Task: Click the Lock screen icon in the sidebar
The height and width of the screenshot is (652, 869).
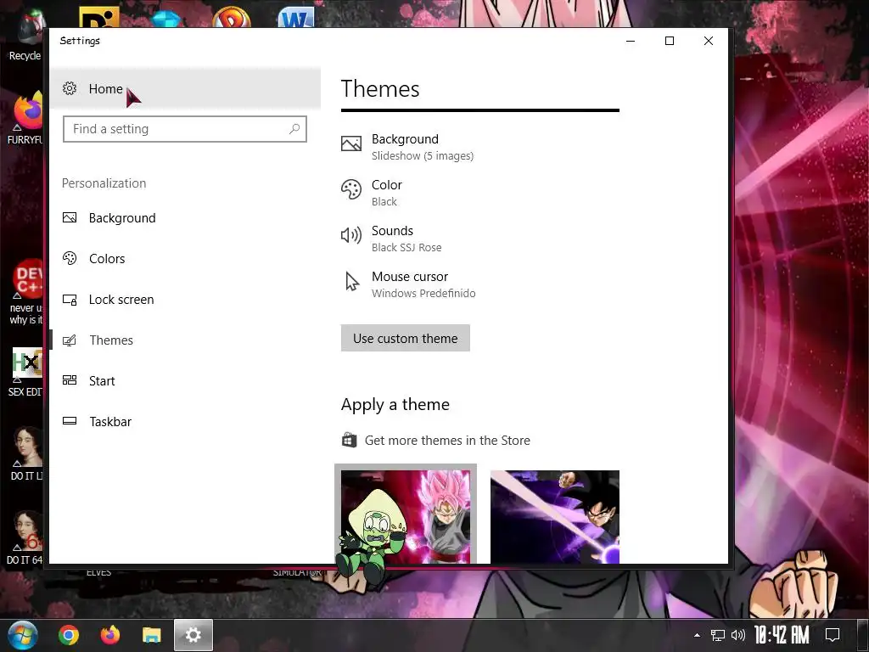Action: (70, 300)
